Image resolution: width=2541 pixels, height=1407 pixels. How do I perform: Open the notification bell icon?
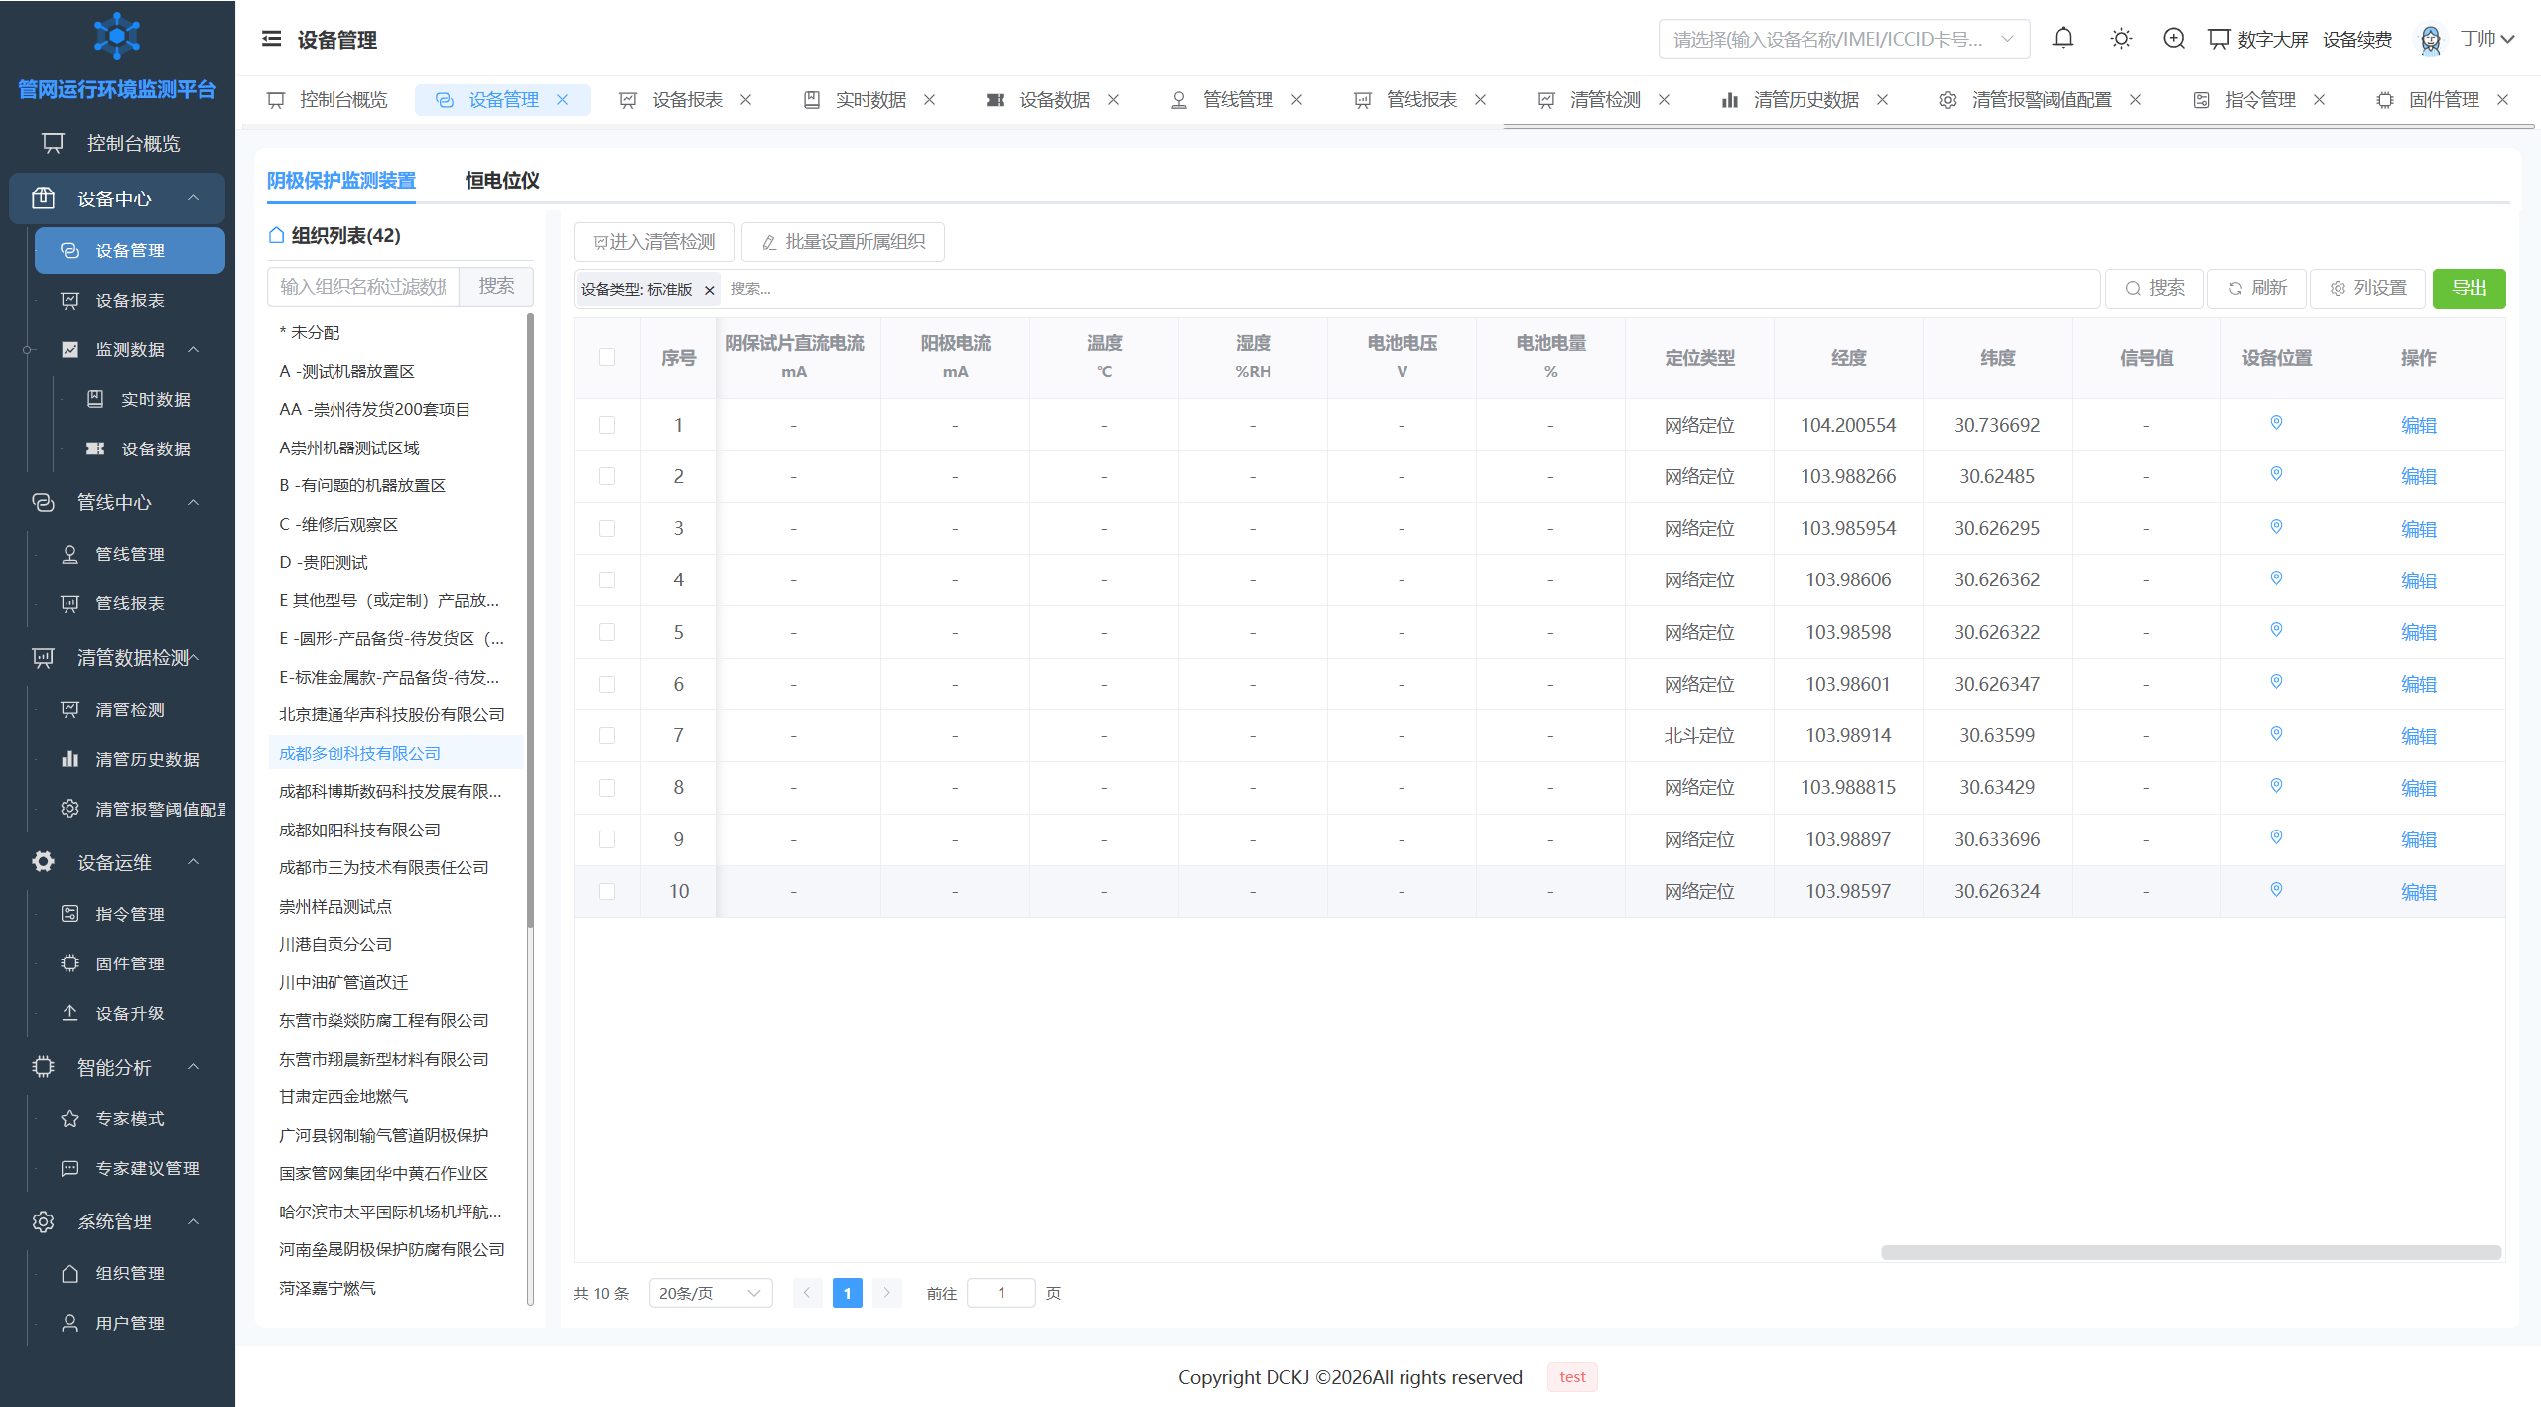coord(2063,39)
